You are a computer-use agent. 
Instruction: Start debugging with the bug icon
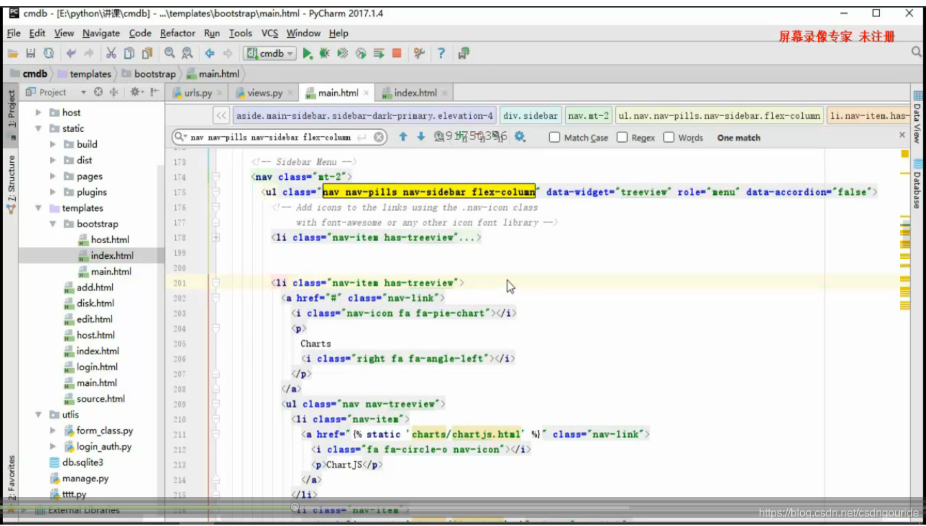[324, 54]
